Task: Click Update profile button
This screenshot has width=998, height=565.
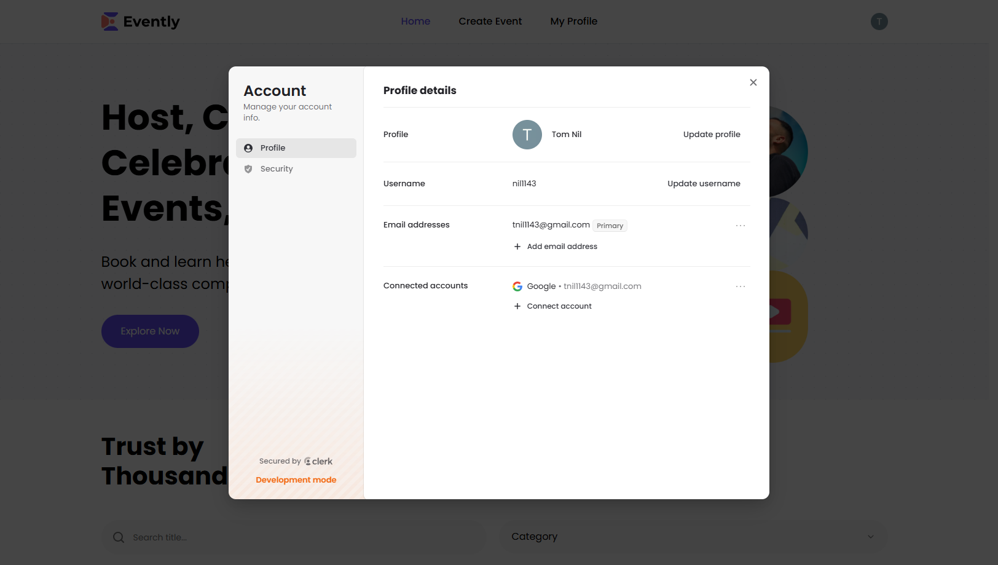Action: (711, 135)
